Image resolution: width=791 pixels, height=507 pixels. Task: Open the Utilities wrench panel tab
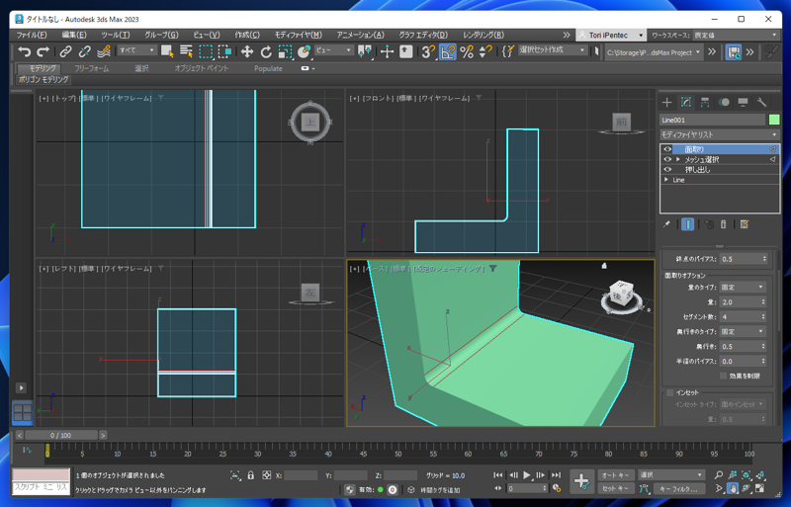tap(761, 103)
